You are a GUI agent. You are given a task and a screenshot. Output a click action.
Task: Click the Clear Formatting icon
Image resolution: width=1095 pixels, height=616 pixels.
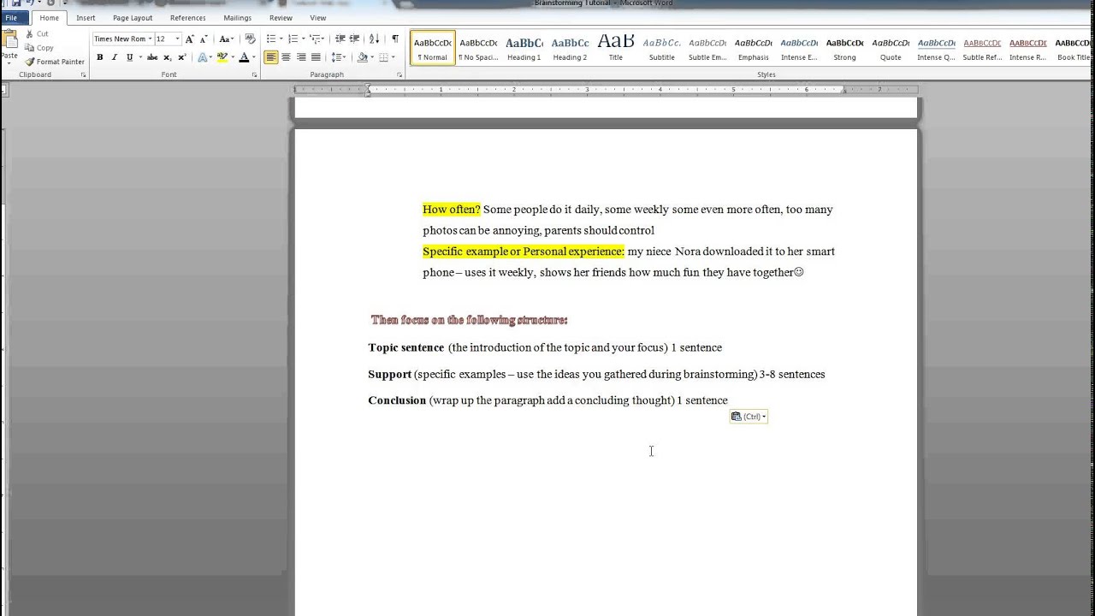[250, 39]
